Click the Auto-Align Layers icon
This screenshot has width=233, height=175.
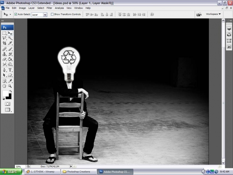coord(152,14)
